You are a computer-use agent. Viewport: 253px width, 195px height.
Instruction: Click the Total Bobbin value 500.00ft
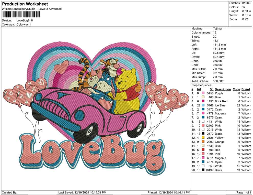point(218,81)
